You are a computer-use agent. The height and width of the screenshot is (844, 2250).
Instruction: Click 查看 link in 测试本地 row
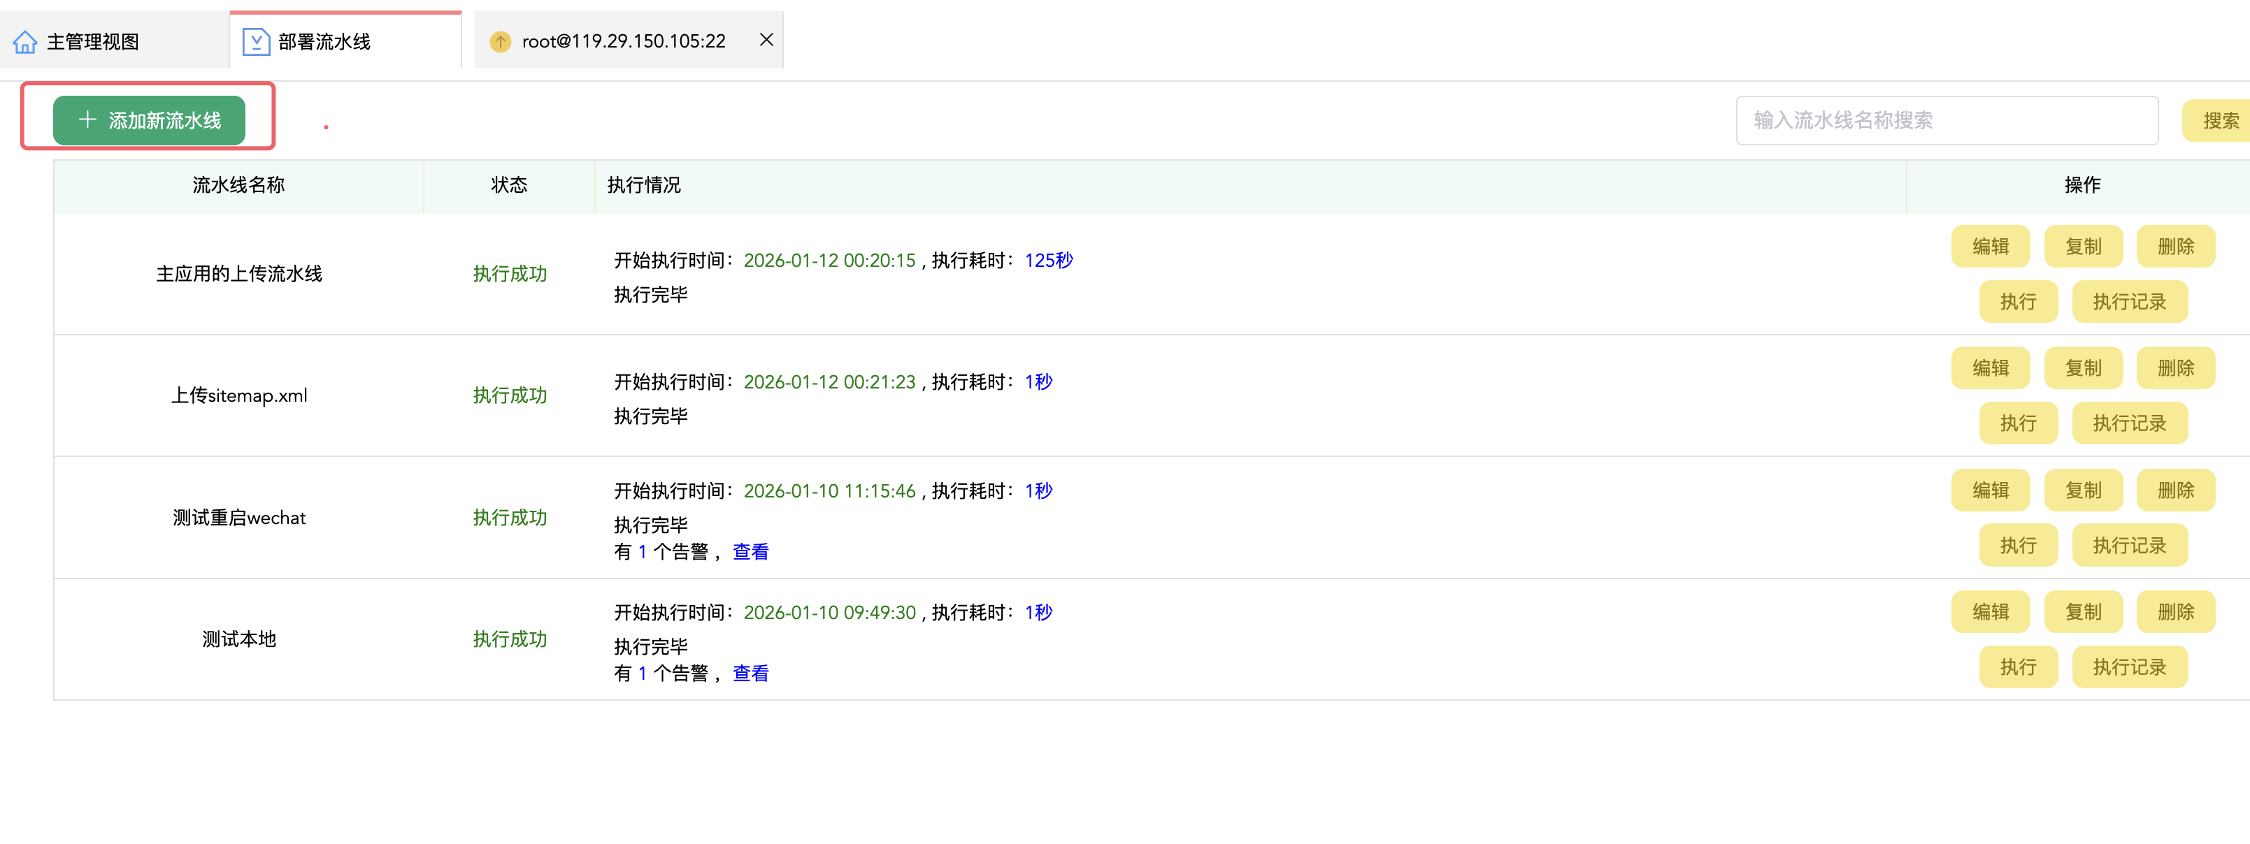[x=750, y=673]
